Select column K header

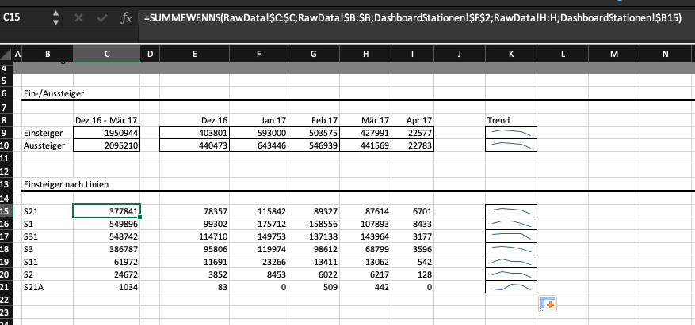[x=511, y=54]
